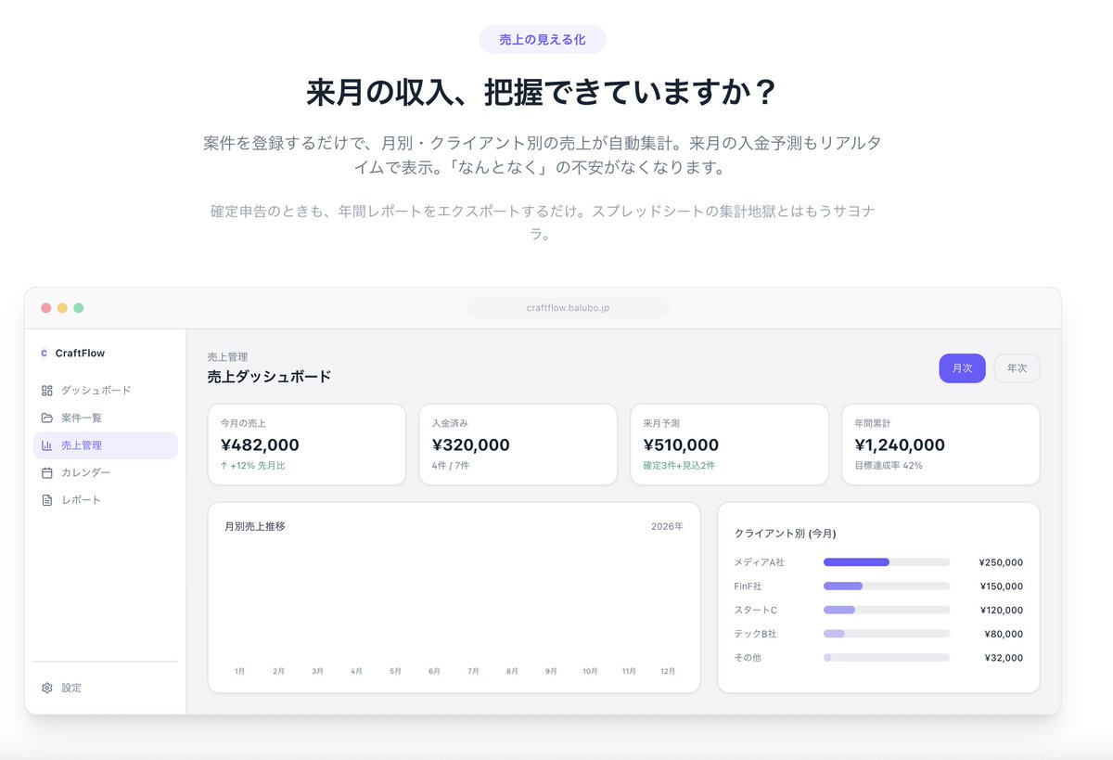Image resolution: width=1113 pixels, height=760 pixels.
Task: Click the 1月 axis label
Action: [240, 671]
